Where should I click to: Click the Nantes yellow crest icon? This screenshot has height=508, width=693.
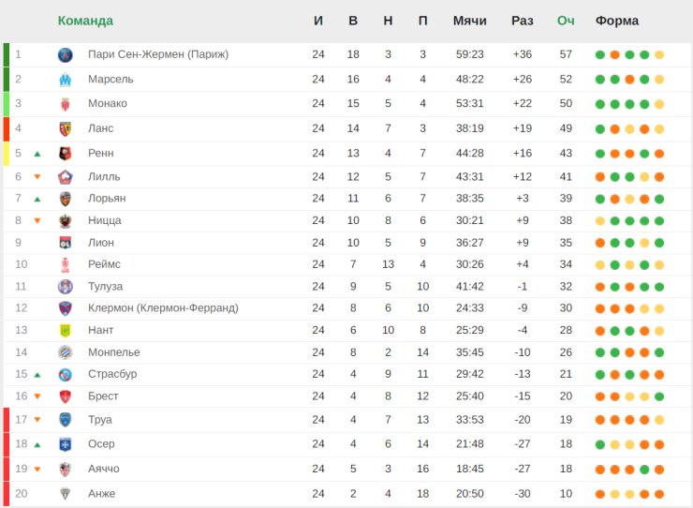tap(65, 330)
